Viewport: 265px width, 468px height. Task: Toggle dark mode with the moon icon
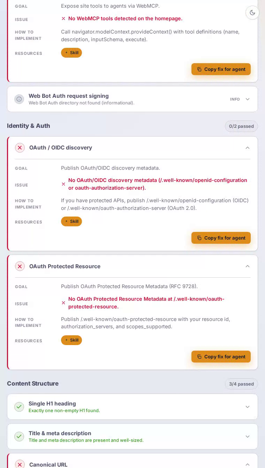tap(252, 13)
